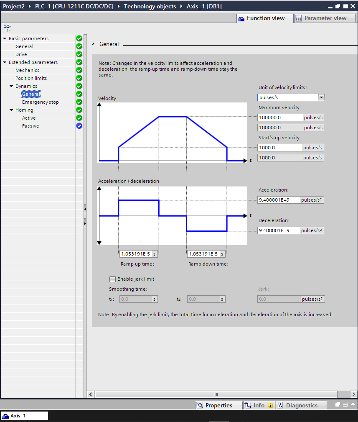Click Technology objects in the breadcrumb path
The width and height of the screenshot is (358, 422).
click(150, 6)
